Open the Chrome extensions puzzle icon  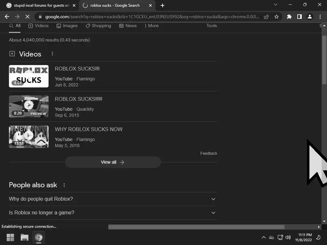tap(289, 17)
